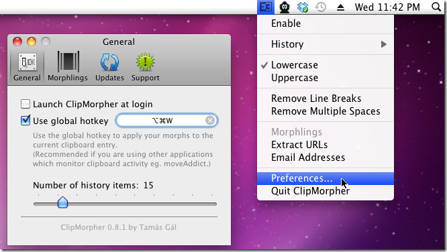This screenshot has height=252, width=447.
Task: Open the Dropbox menu bar icon
Action: (x=303, y=7)
